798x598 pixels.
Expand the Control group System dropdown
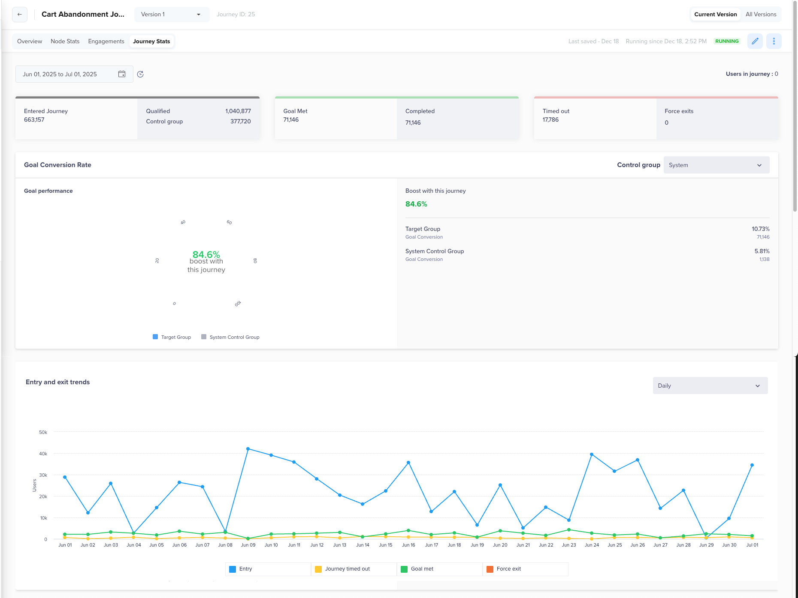point(716,165)
